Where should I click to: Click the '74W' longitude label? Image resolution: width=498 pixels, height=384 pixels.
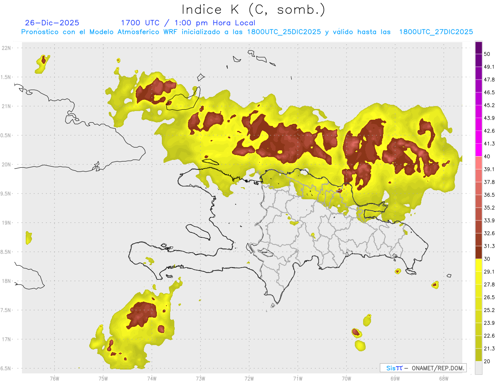151,379
